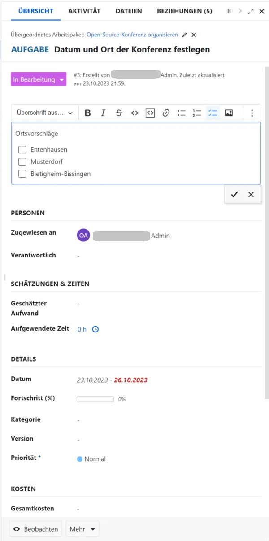Screen dimensions: 269x541
Task: Open the BEZIEHUNGEN tab
Action: click(184, 11)
